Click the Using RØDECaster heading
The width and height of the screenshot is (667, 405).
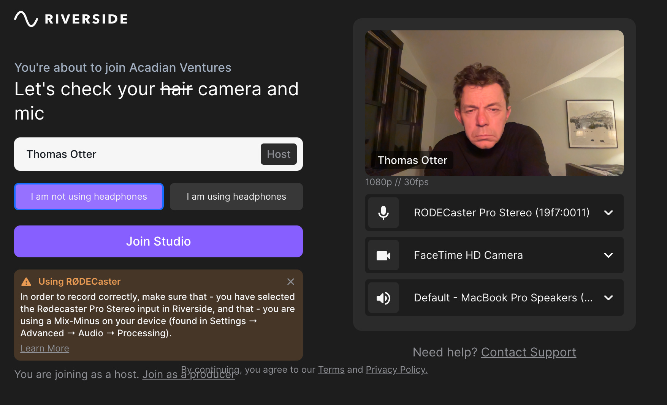click(x=79, y=282)
